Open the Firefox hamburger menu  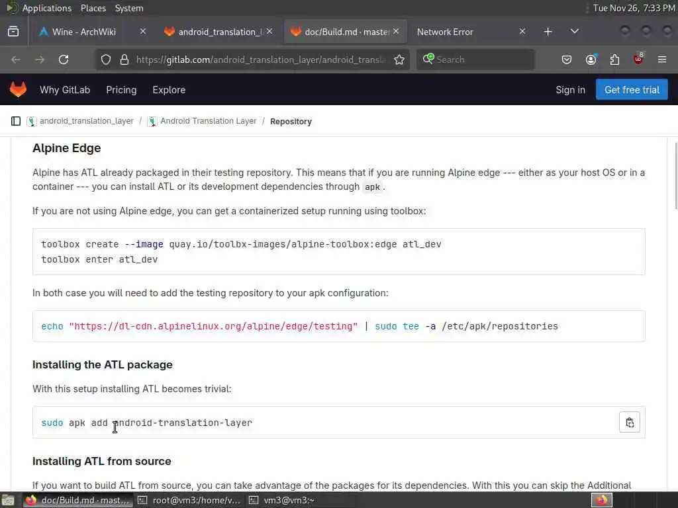click(x=661, y=60)
